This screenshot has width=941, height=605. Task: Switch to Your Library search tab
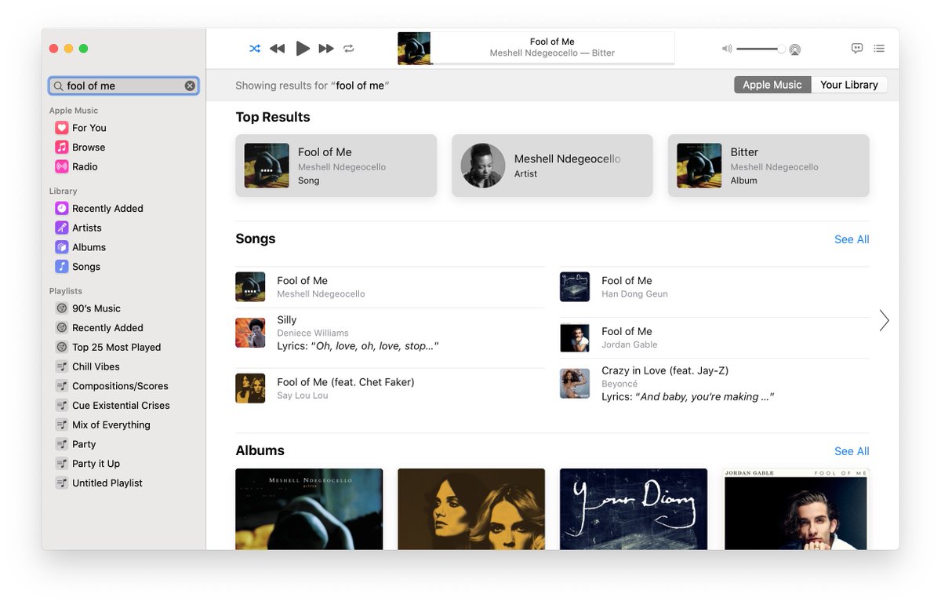[848, 85]
